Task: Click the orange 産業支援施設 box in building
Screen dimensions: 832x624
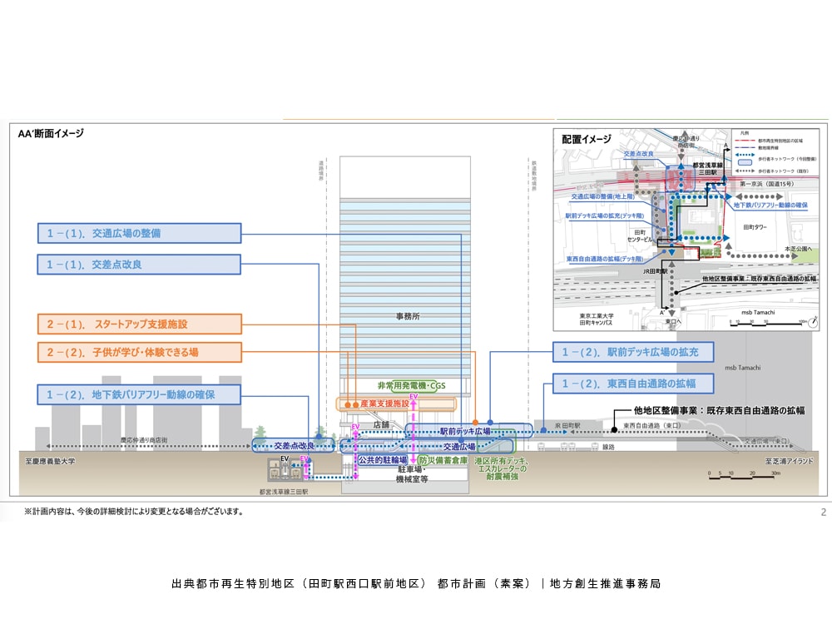Action: pyautogui.click(x=396, y=404)
